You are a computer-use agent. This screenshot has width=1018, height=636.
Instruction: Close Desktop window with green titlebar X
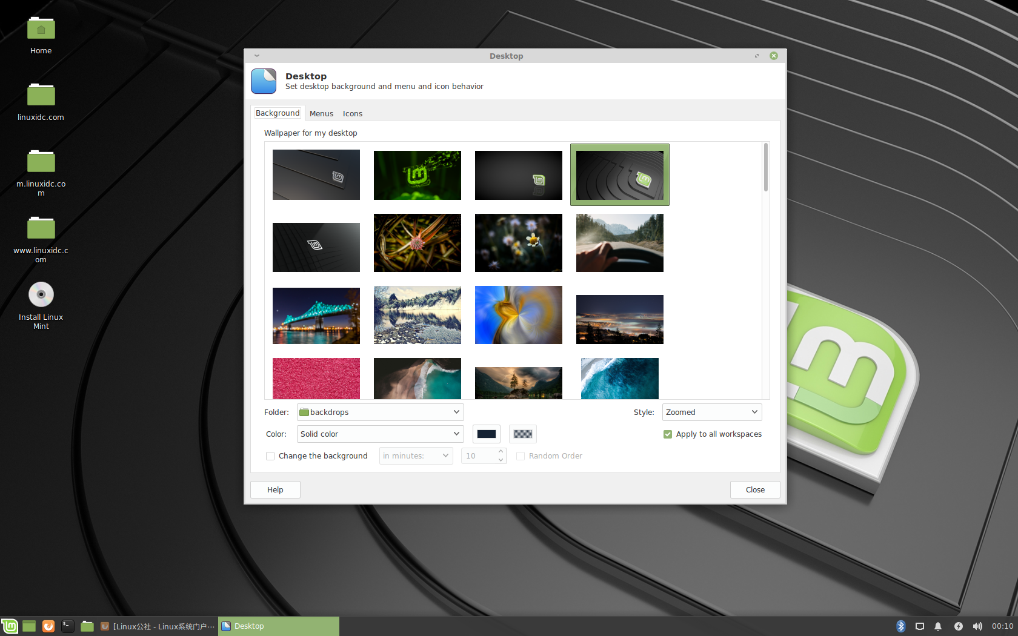coord(774,56)
